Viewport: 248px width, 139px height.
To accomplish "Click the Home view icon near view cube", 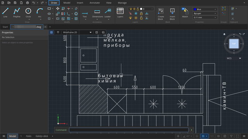I will coord(224,34).
